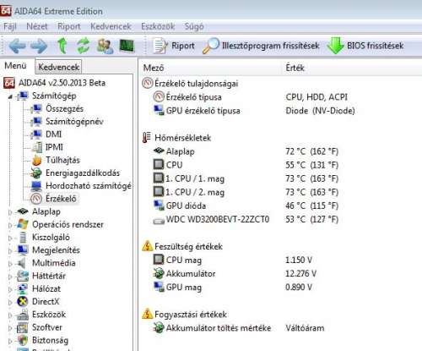Select the Szoftver tree item

(x=40, y=327)
